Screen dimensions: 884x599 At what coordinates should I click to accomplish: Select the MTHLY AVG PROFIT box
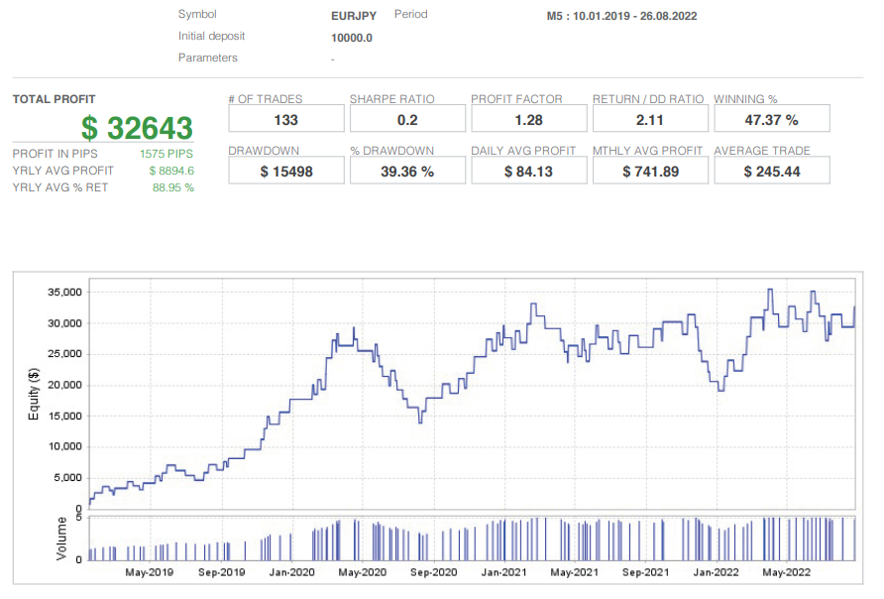click(650, 170)
